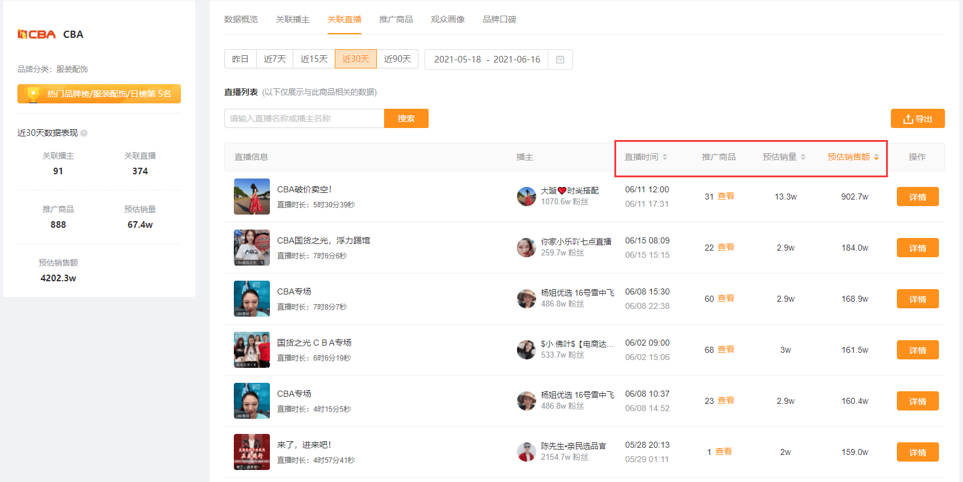Screen dimensions: 963x482
Task: Click the 关联直播 374 statistic
Action: pos(140,163)
